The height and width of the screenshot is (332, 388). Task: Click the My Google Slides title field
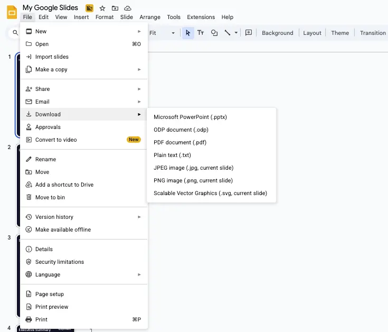point(50,8)
